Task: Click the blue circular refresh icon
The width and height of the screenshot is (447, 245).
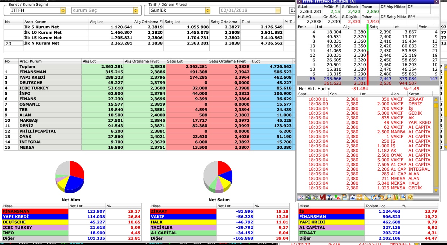Action: coord(374,197)
